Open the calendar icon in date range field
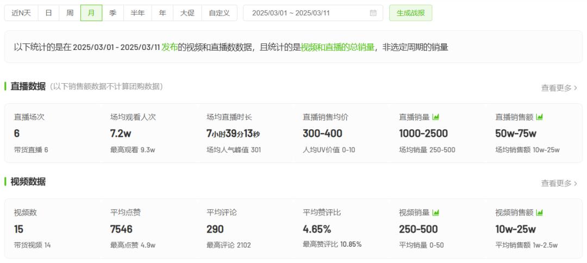The image size is (587, 263). 373,13
